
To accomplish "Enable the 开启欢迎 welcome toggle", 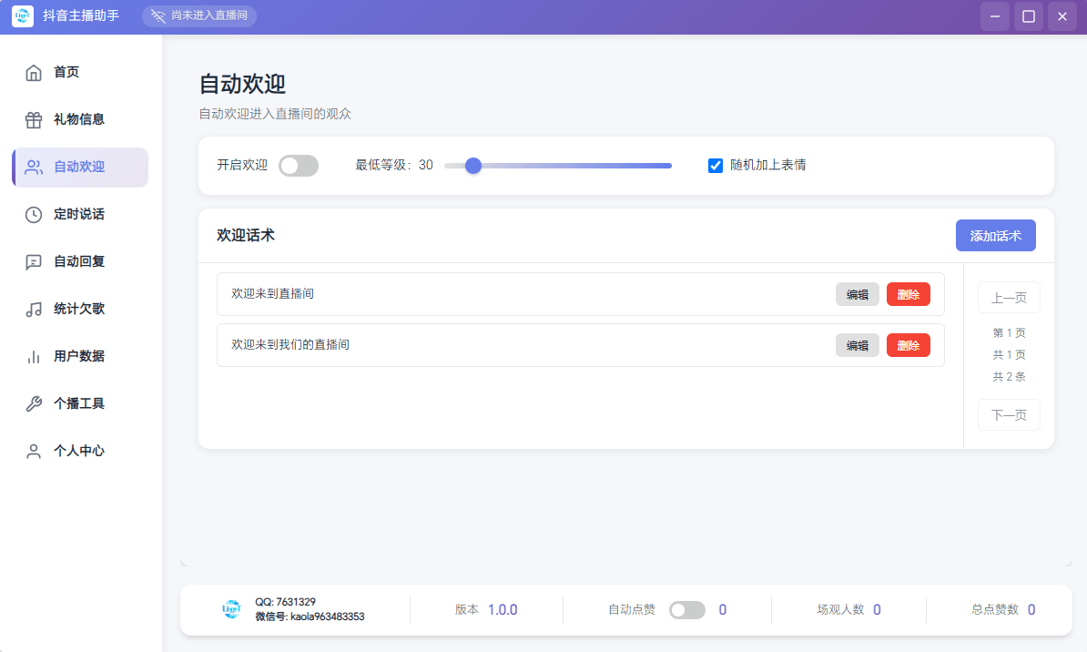I will 299,166.
